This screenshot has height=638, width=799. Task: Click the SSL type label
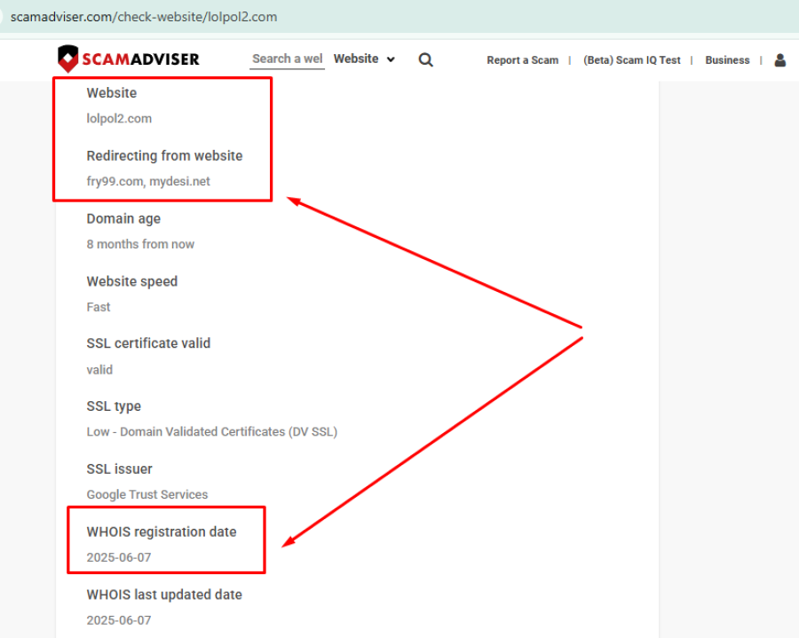(x=114, y=406)
